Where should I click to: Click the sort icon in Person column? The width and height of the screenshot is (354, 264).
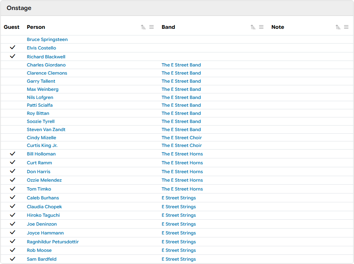coord(143,27)
